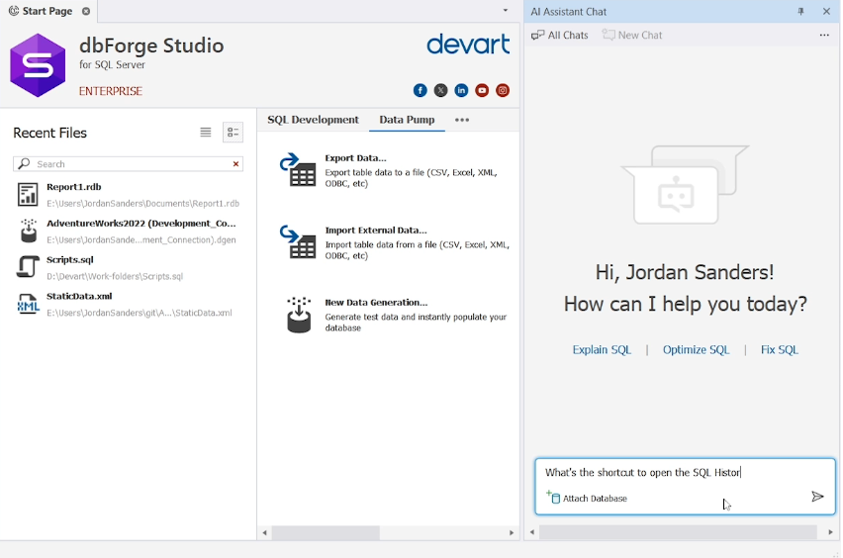Image resolution: width=843 pixels, height=558 pixels.
Task: Open AdventureWorks2022 (Development_Co... recent file
Action: tap(128, 232)
